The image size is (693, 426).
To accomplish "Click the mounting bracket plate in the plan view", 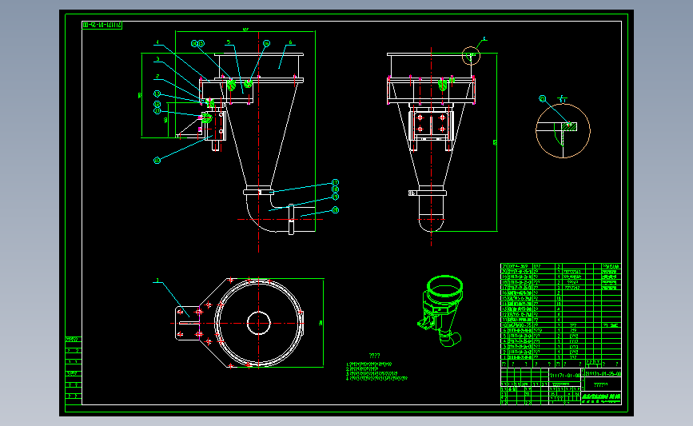I will pyautogui.click(x=188, y=323).
